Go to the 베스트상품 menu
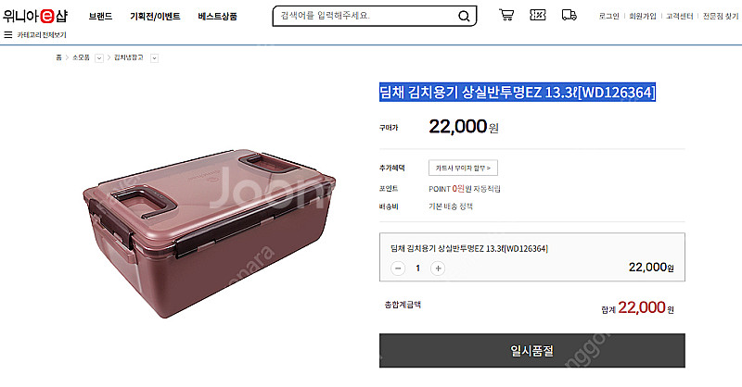This screenshot has width=742, height=387. click(x=217, y=17)
